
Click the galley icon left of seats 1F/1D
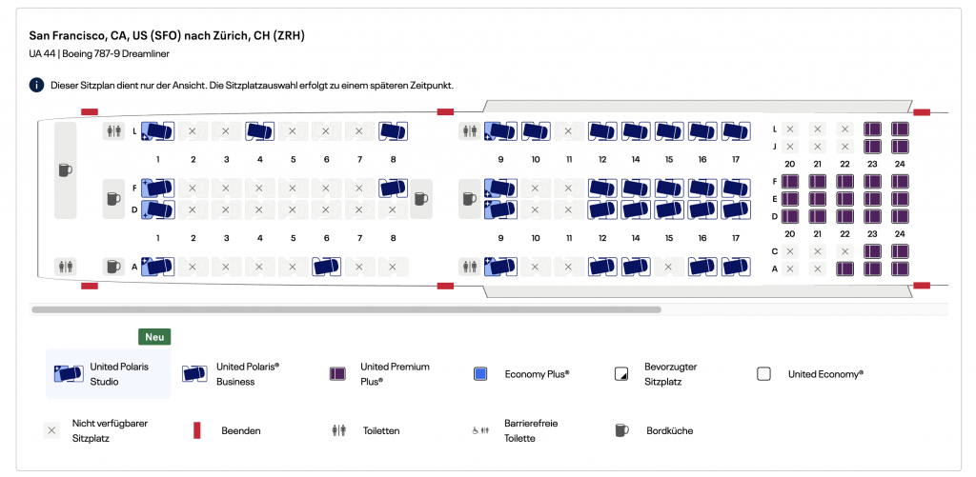tap(113, 199)
